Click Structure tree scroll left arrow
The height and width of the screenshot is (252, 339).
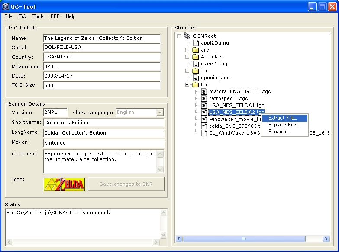point(179,239)
